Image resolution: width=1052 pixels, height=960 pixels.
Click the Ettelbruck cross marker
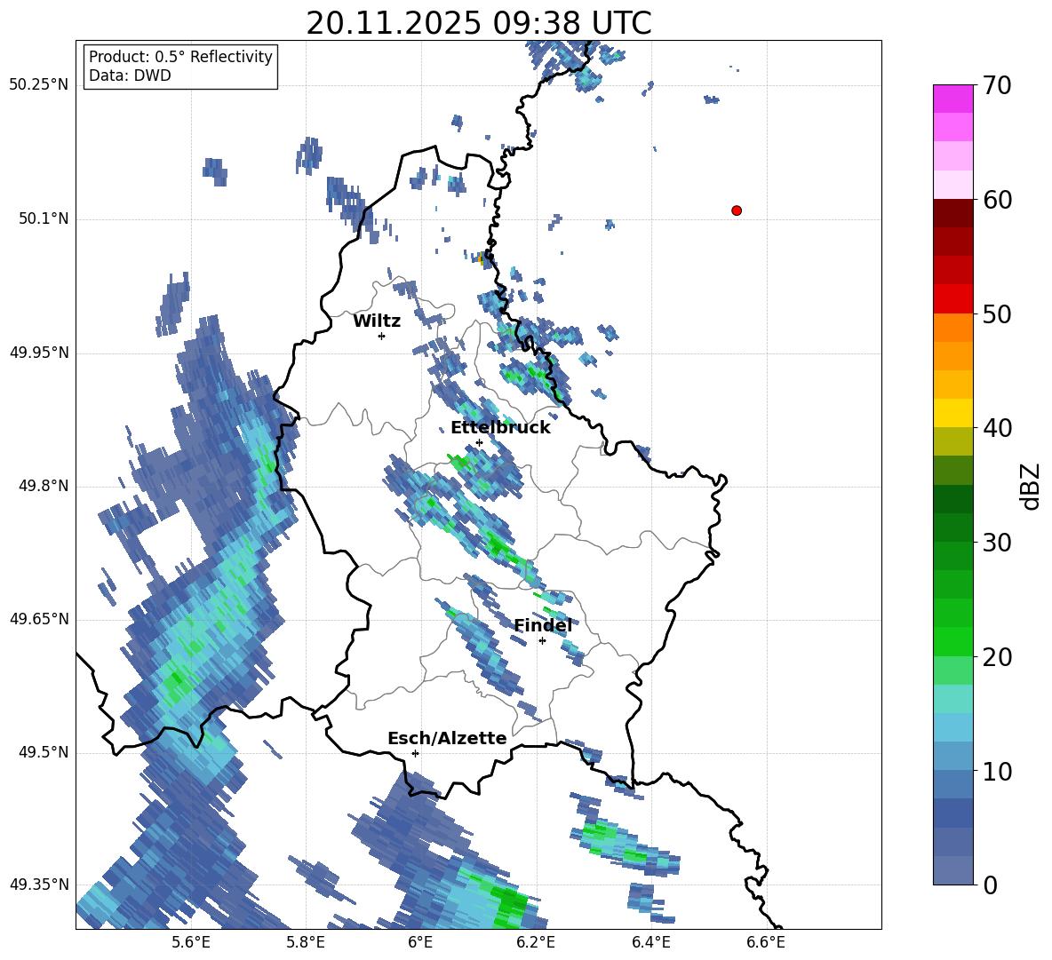(479, 442)
